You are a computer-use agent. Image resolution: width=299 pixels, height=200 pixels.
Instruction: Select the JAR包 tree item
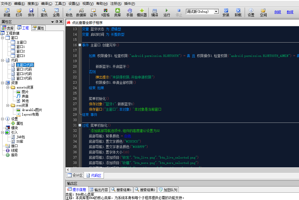(x=21, y=137)
